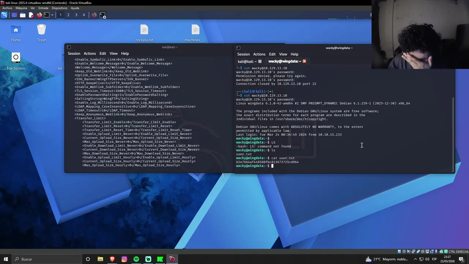Open Spotify on Windows taskbar
Screen dimensions: 469x264
point(136,259)
